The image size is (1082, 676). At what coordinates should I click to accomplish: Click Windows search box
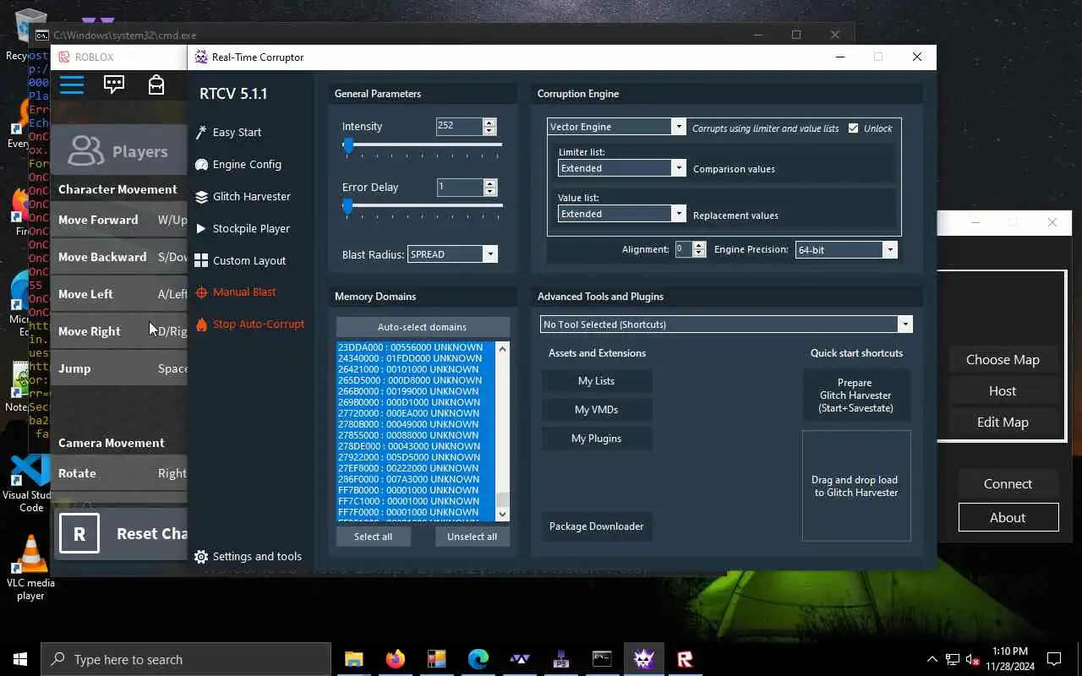pos(186,659)
